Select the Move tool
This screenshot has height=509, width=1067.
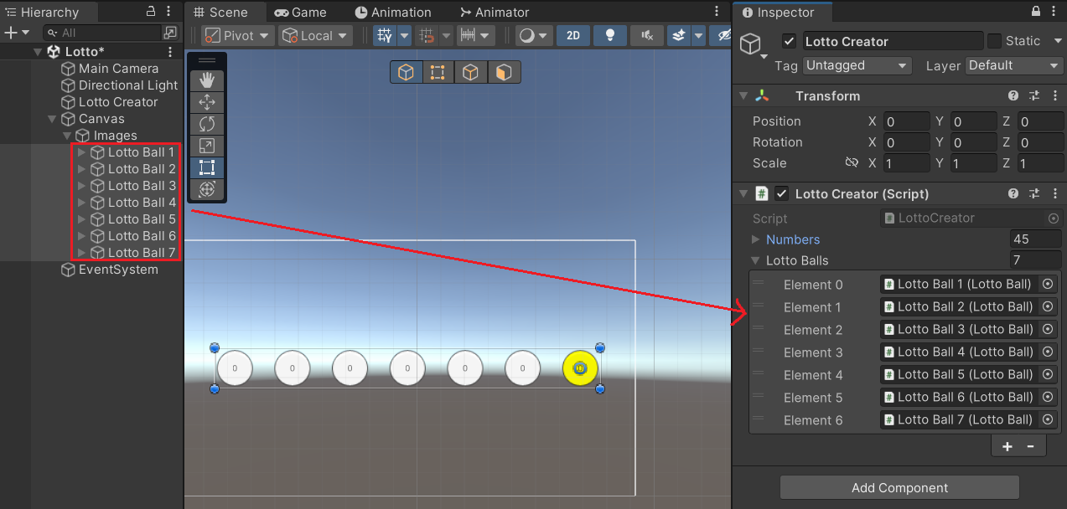point(207,102)
